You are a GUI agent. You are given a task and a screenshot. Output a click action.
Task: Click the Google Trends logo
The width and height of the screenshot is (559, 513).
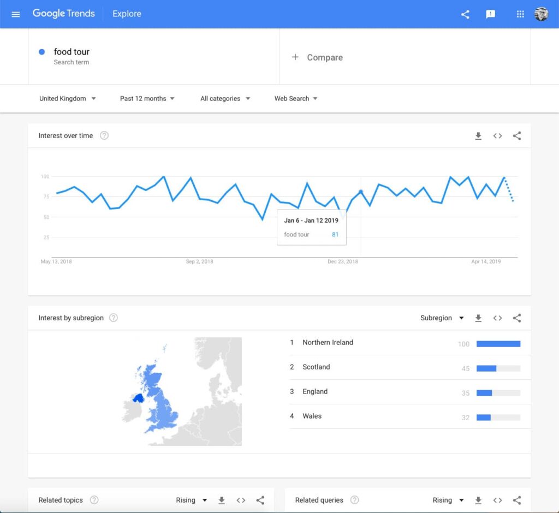pos(63,14)
